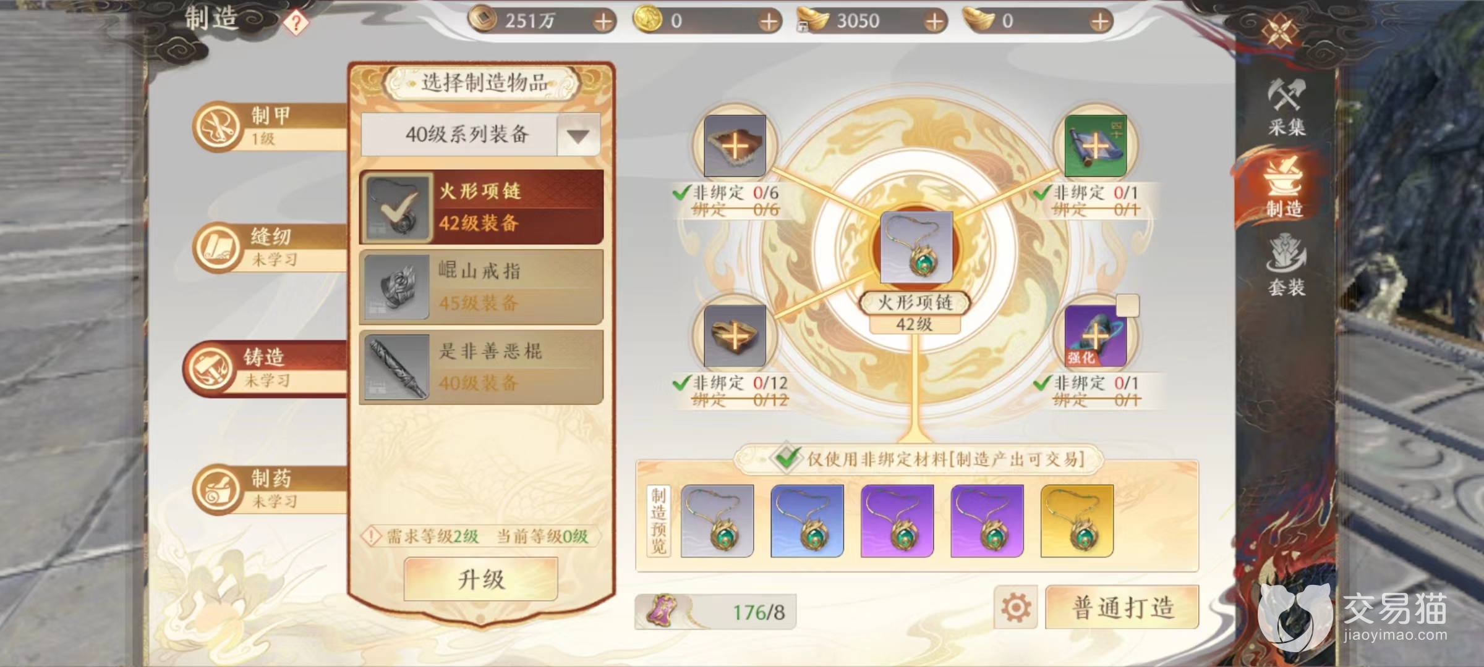Close the crafting window with X icon

[x=1280, y=31]
